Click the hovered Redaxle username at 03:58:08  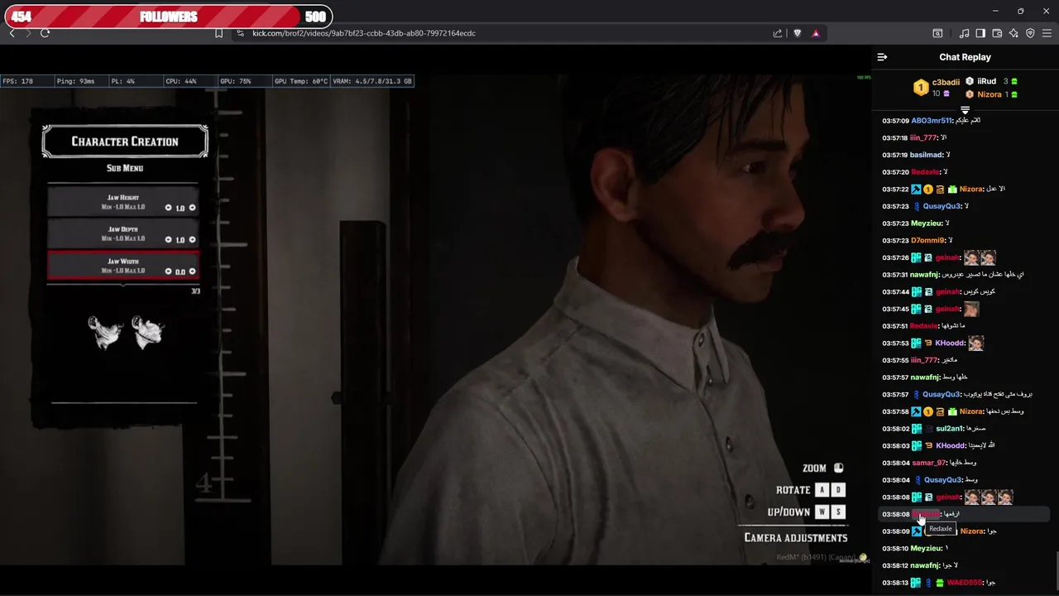coord(925,514)
